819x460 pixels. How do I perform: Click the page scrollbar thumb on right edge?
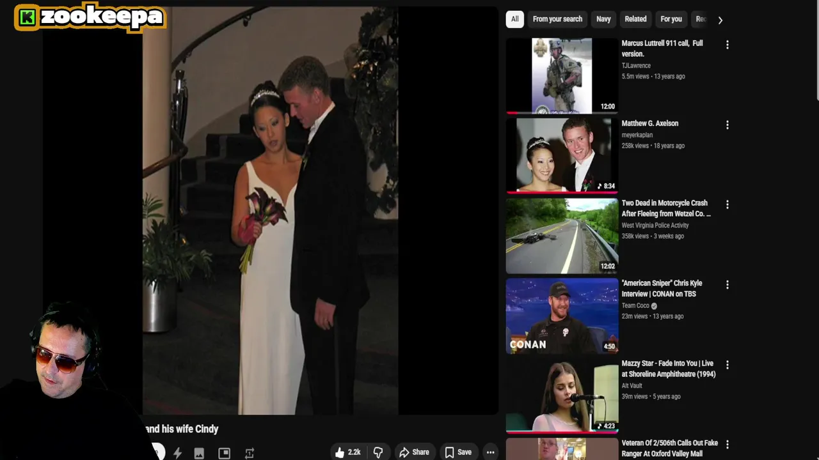816,51
